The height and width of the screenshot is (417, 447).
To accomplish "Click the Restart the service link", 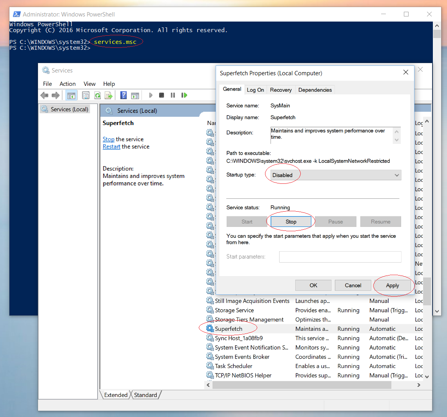I will 126,147.
